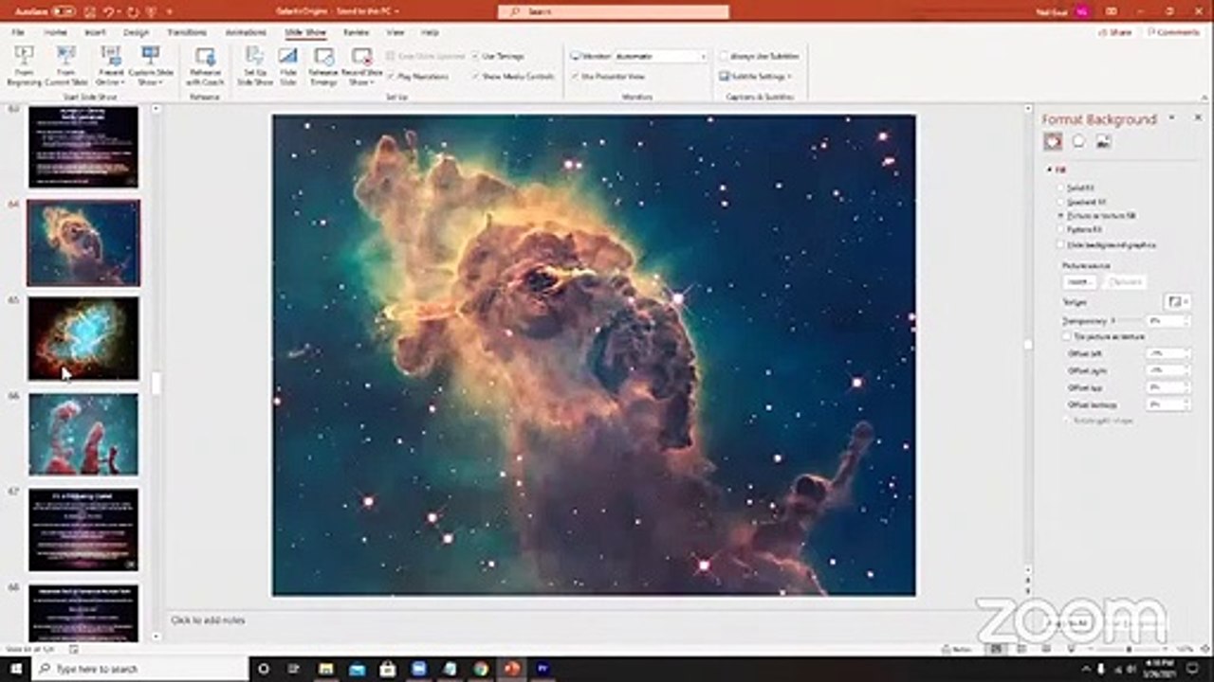
Task: Select the blue Crab Nebula slide thumbnail
Action: pyautogui.click(x=83, y=339)
